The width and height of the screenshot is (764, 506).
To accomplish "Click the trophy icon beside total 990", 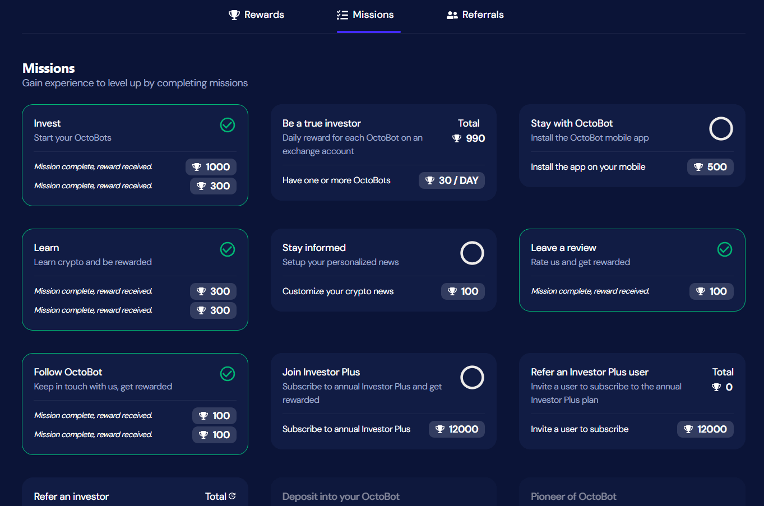I will 457,138.
